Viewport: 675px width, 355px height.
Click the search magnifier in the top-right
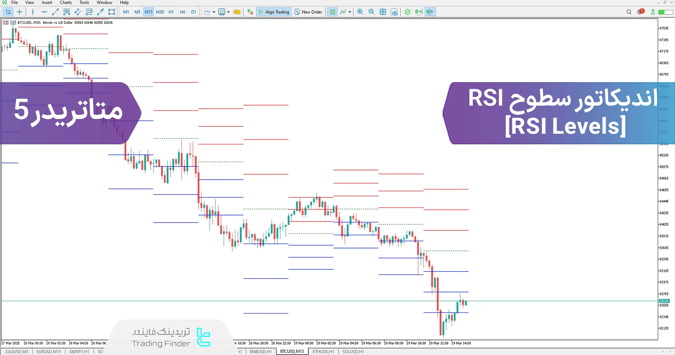pos(629,12)
